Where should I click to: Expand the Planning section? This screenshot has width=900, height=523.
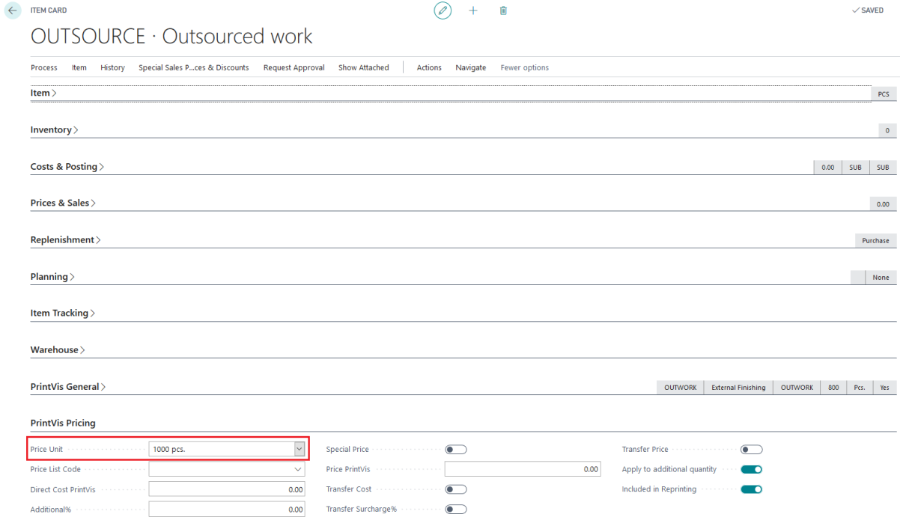tap(52, 277)
